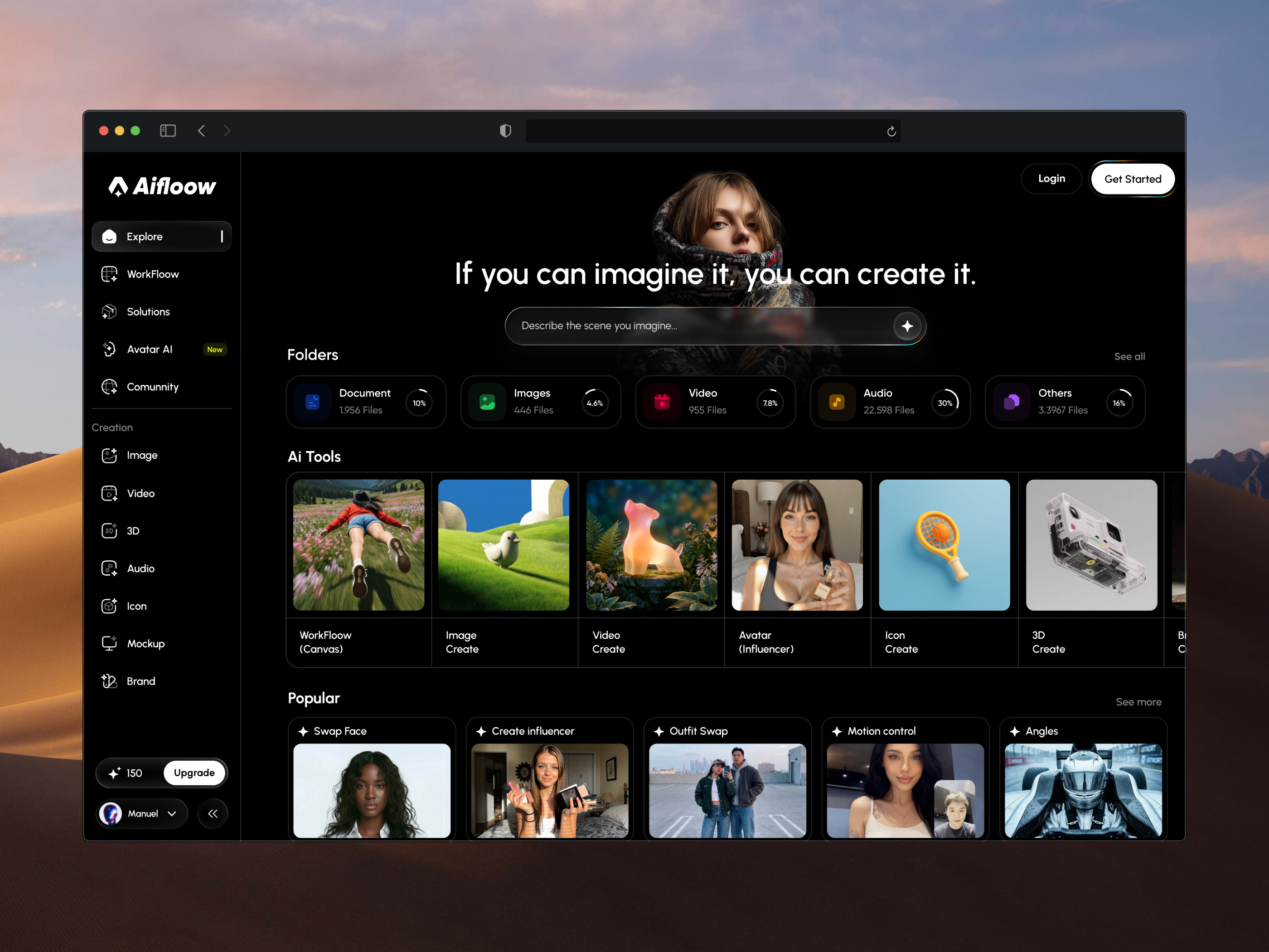Open the Video Create tool thumbnail
Screen dimensions: 1269x952
(652, 545)
